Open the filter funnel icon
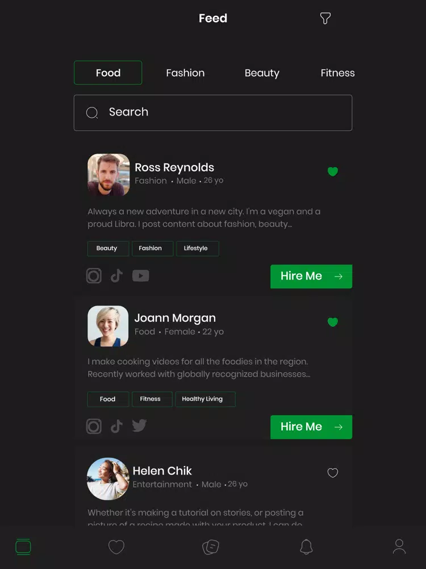 click(x=325, y=18)
